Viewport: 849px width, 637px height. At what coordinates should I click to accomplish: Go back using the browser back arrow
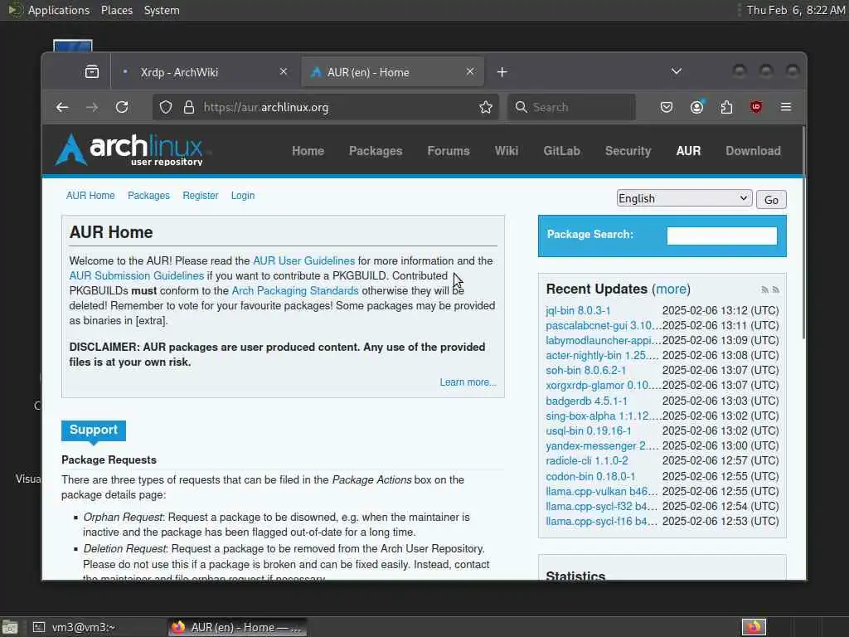62,107
